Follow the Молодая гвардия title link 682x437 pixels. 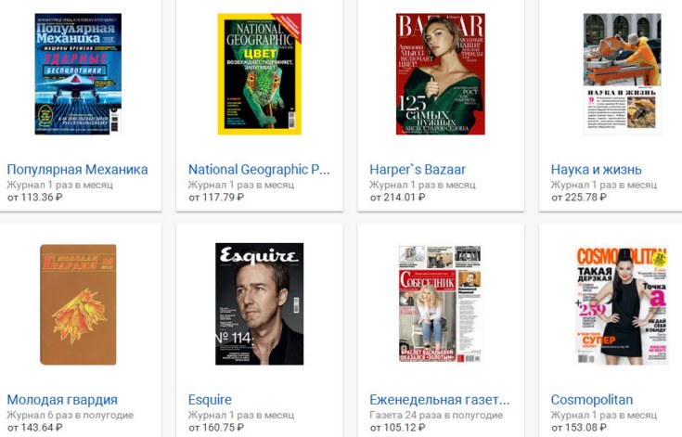click(62, 400)
